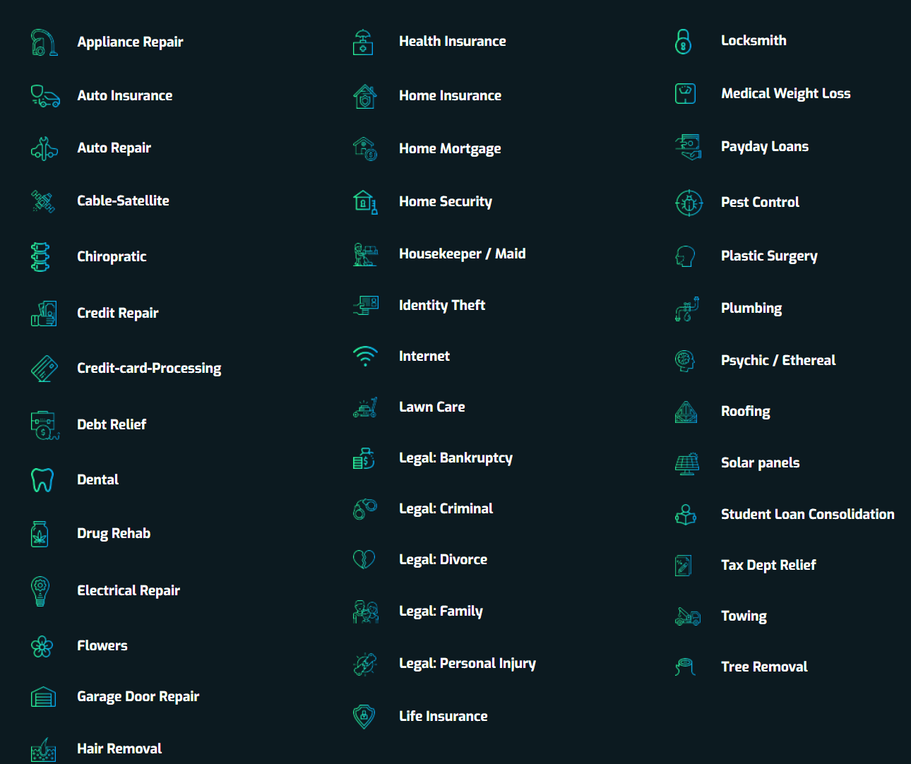Open Legal: Personal Injury category
The image size is (911, 764).
(468, 664)
